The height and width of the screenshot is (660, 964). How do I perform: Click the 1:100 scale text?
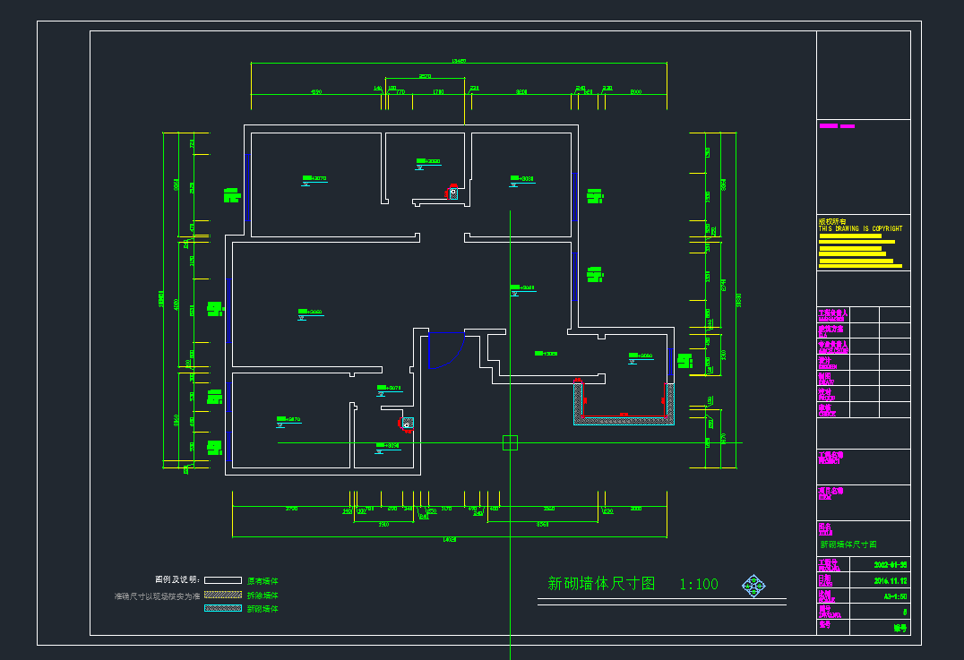point(699,585)
